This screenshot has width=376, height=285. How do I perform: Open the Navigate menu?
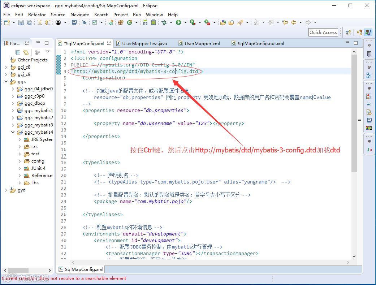click(x=80, y=15)
